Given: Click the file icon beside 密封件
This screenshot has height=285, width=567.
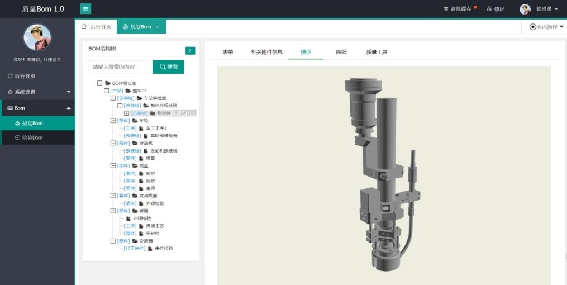Looking at the screenshot, I should pos(141,234).
